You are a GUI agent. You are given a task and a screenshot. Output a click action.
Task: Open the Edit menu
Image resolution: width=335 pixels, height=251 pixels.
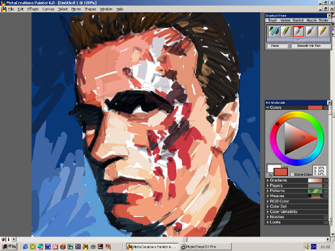click(x=21, y=9)
